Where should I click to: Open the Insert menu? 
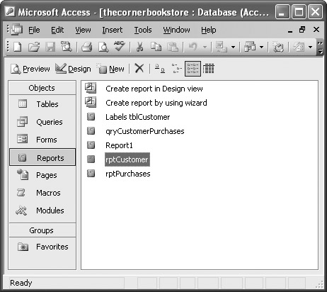[113, 30]
